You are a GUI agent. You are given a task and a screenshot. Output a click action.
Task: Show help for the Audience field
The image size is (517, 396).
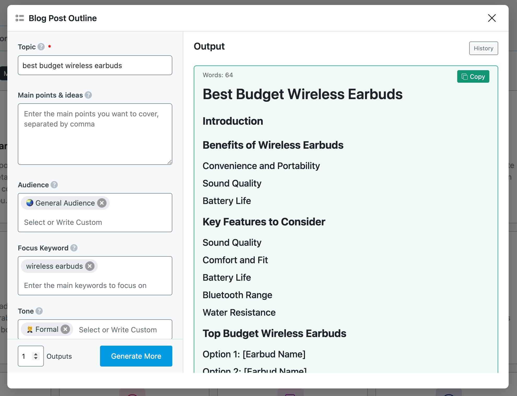tap(54, 185)
